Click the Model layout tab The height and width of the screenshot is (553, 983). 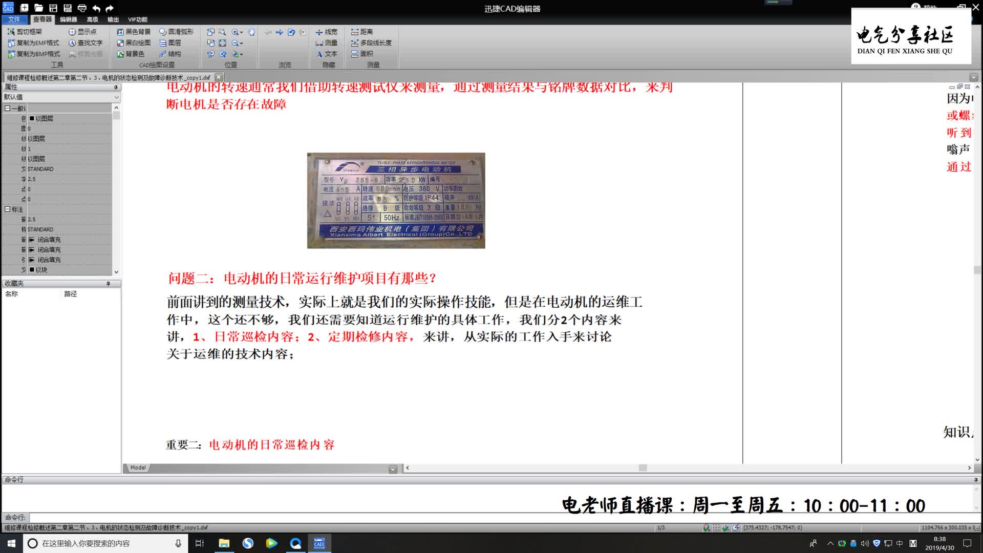pos(137,467)
